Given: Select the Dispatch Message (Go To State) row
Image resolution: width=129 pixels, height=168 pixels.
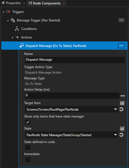Looking at the screenshot, I should pos(64,46).
